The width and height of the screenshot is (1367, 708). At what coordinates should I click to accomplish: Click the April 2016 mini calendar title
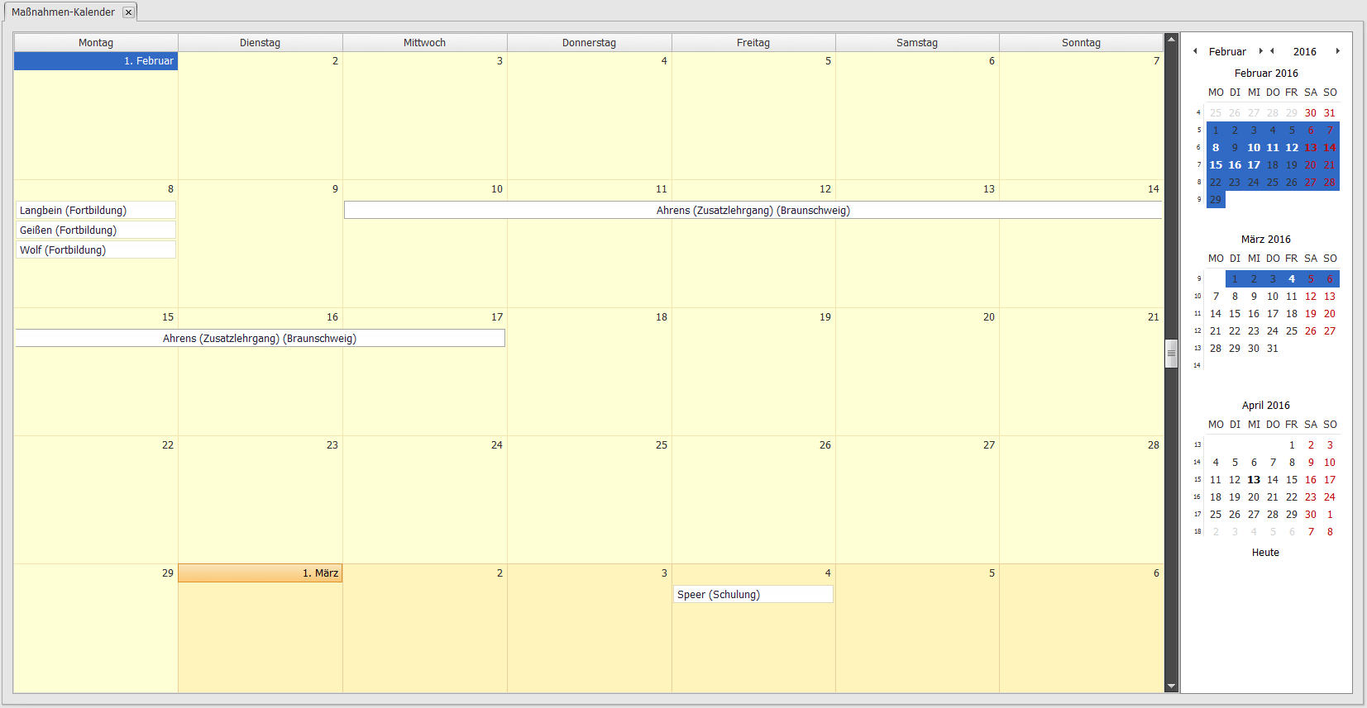tap(1266, 406)
